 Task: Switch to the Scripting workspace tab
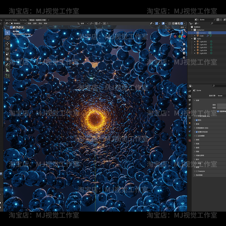[x=23, y=20]
